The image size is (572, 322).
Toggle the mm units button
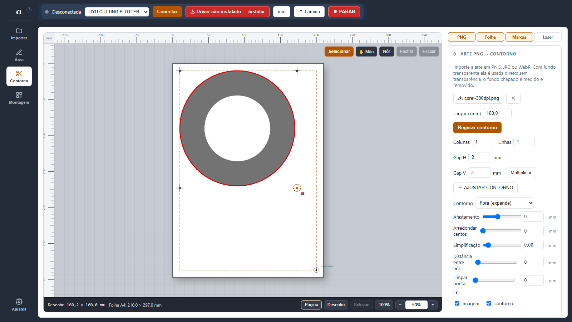click(282, 11)
